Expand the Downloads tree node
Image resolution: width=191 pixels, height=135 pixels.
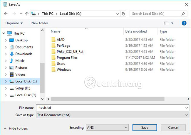pyautogui.click(x=6, y=54)
